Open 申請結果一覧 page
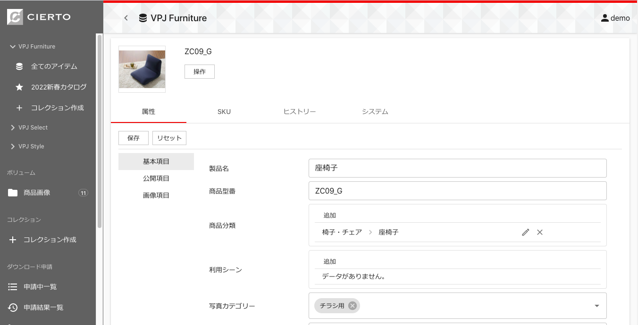Image resolution: width=638 pixels, height=325 pixels. 43,308
